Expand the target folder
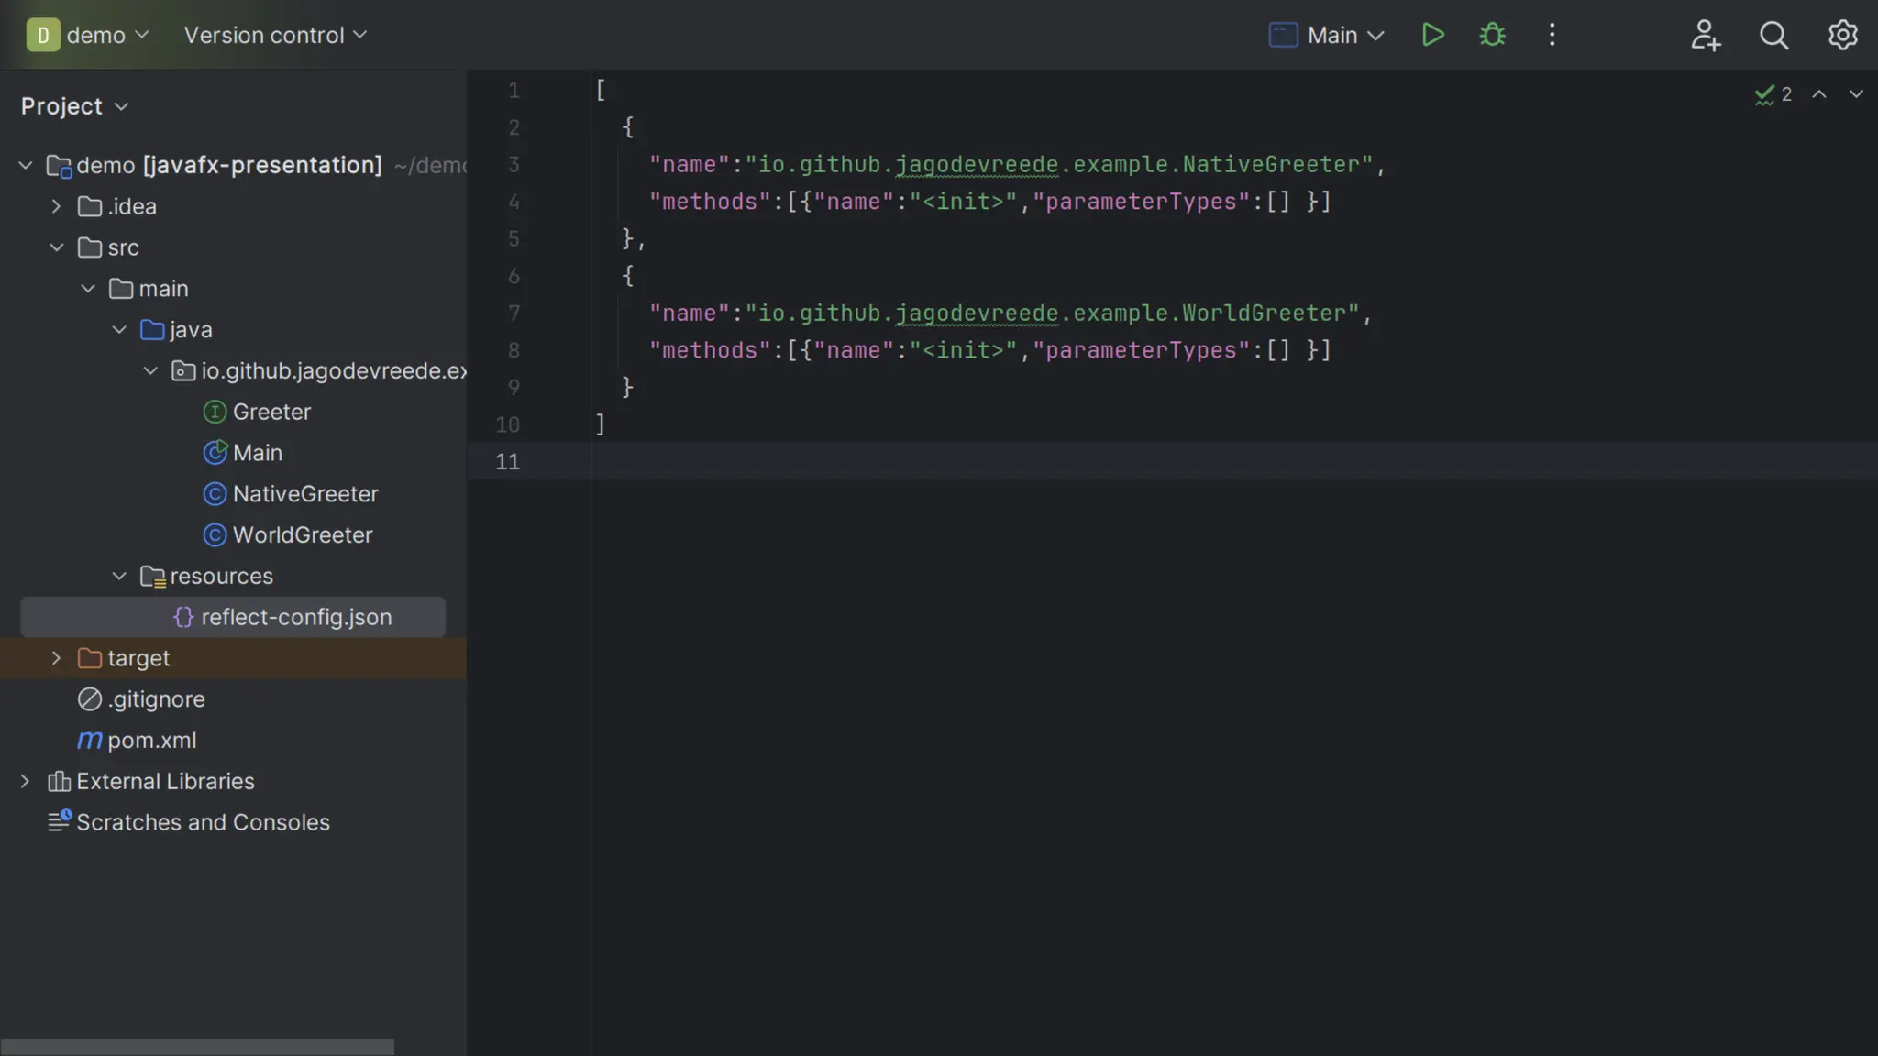This screenshot has width=1878, height=1056. pos(56,658)
